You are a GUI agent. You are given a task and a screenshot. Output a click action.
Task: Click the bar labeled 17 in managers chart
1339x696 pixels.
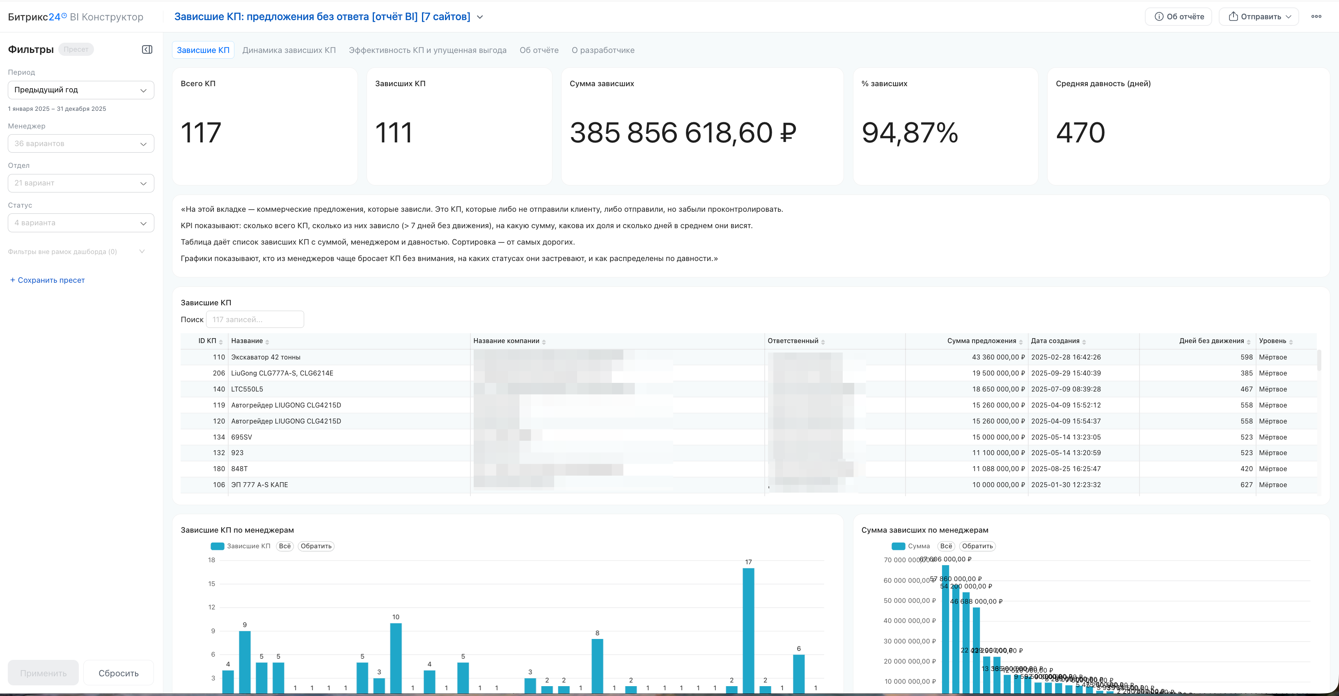click(x=748, y=630)
